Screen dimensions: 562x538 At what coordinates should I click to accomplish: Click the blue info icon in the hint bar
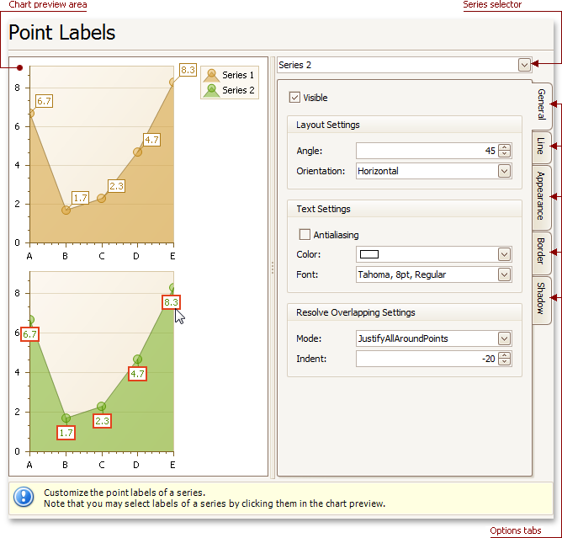[24, 498]
